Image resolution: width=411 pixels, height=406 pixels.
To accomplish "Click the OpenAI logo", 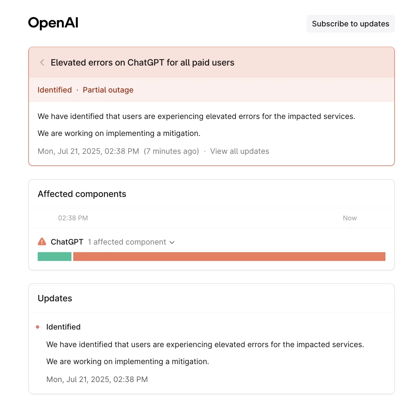I will 53,23.
